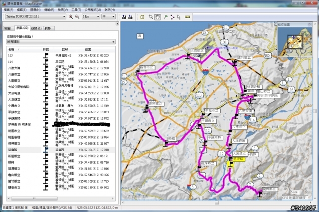Switch to the 航線 (1) tab
Screen dimensions: 319x212
36,28
